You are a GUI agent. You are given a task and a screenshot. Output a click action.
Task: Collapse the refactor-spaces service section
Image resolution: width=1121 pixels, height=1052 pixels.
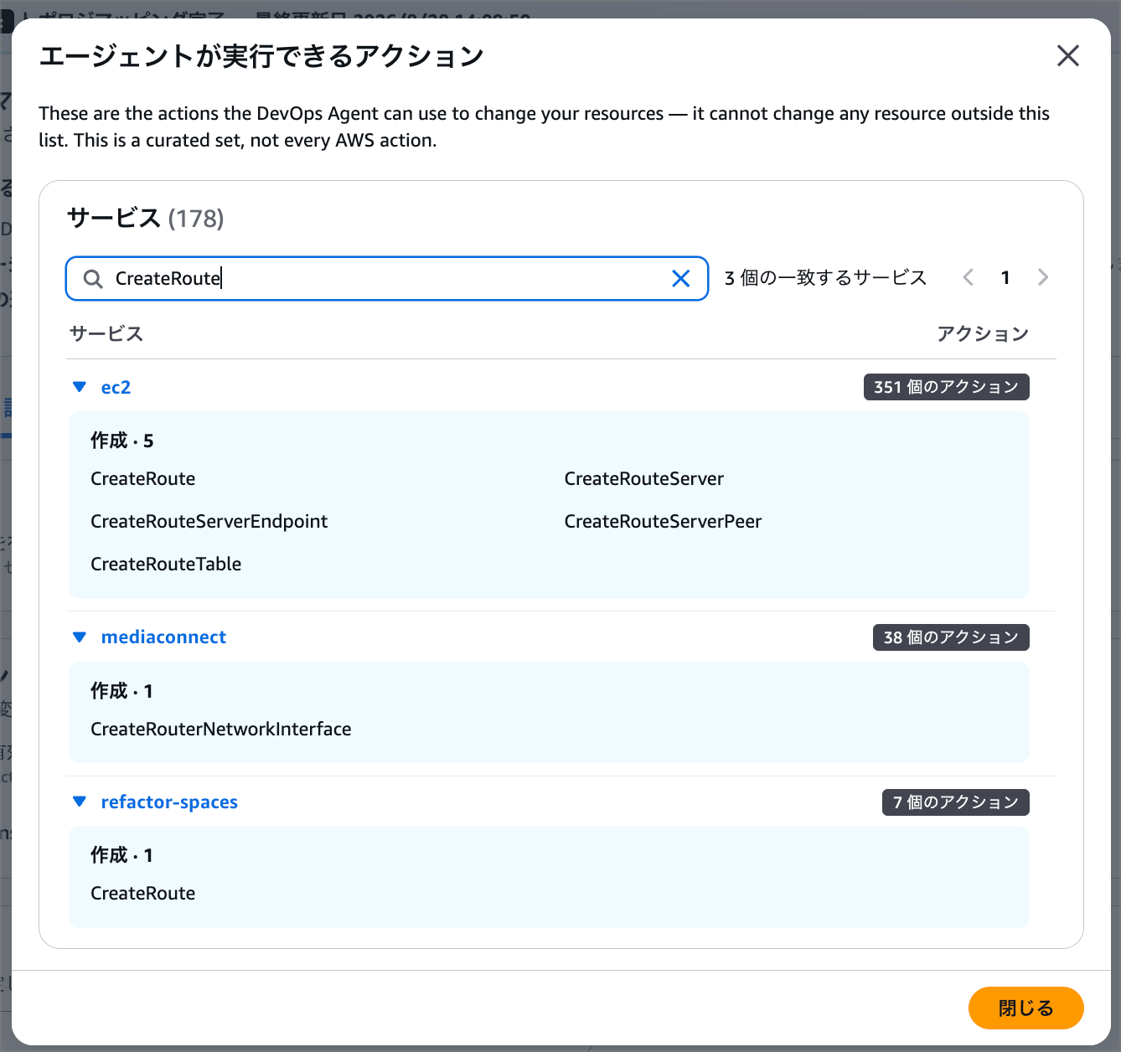click(x=80, y=802)
